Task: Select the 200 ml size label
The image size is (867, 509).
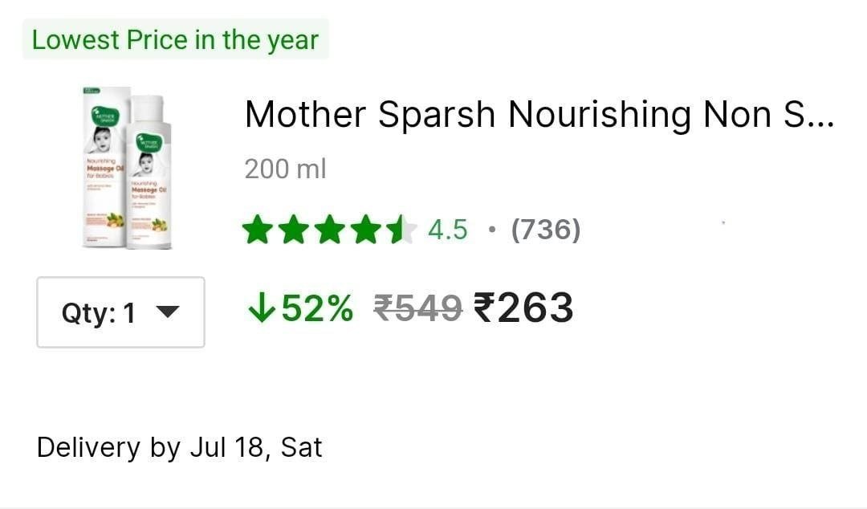Action: (285, 169)
